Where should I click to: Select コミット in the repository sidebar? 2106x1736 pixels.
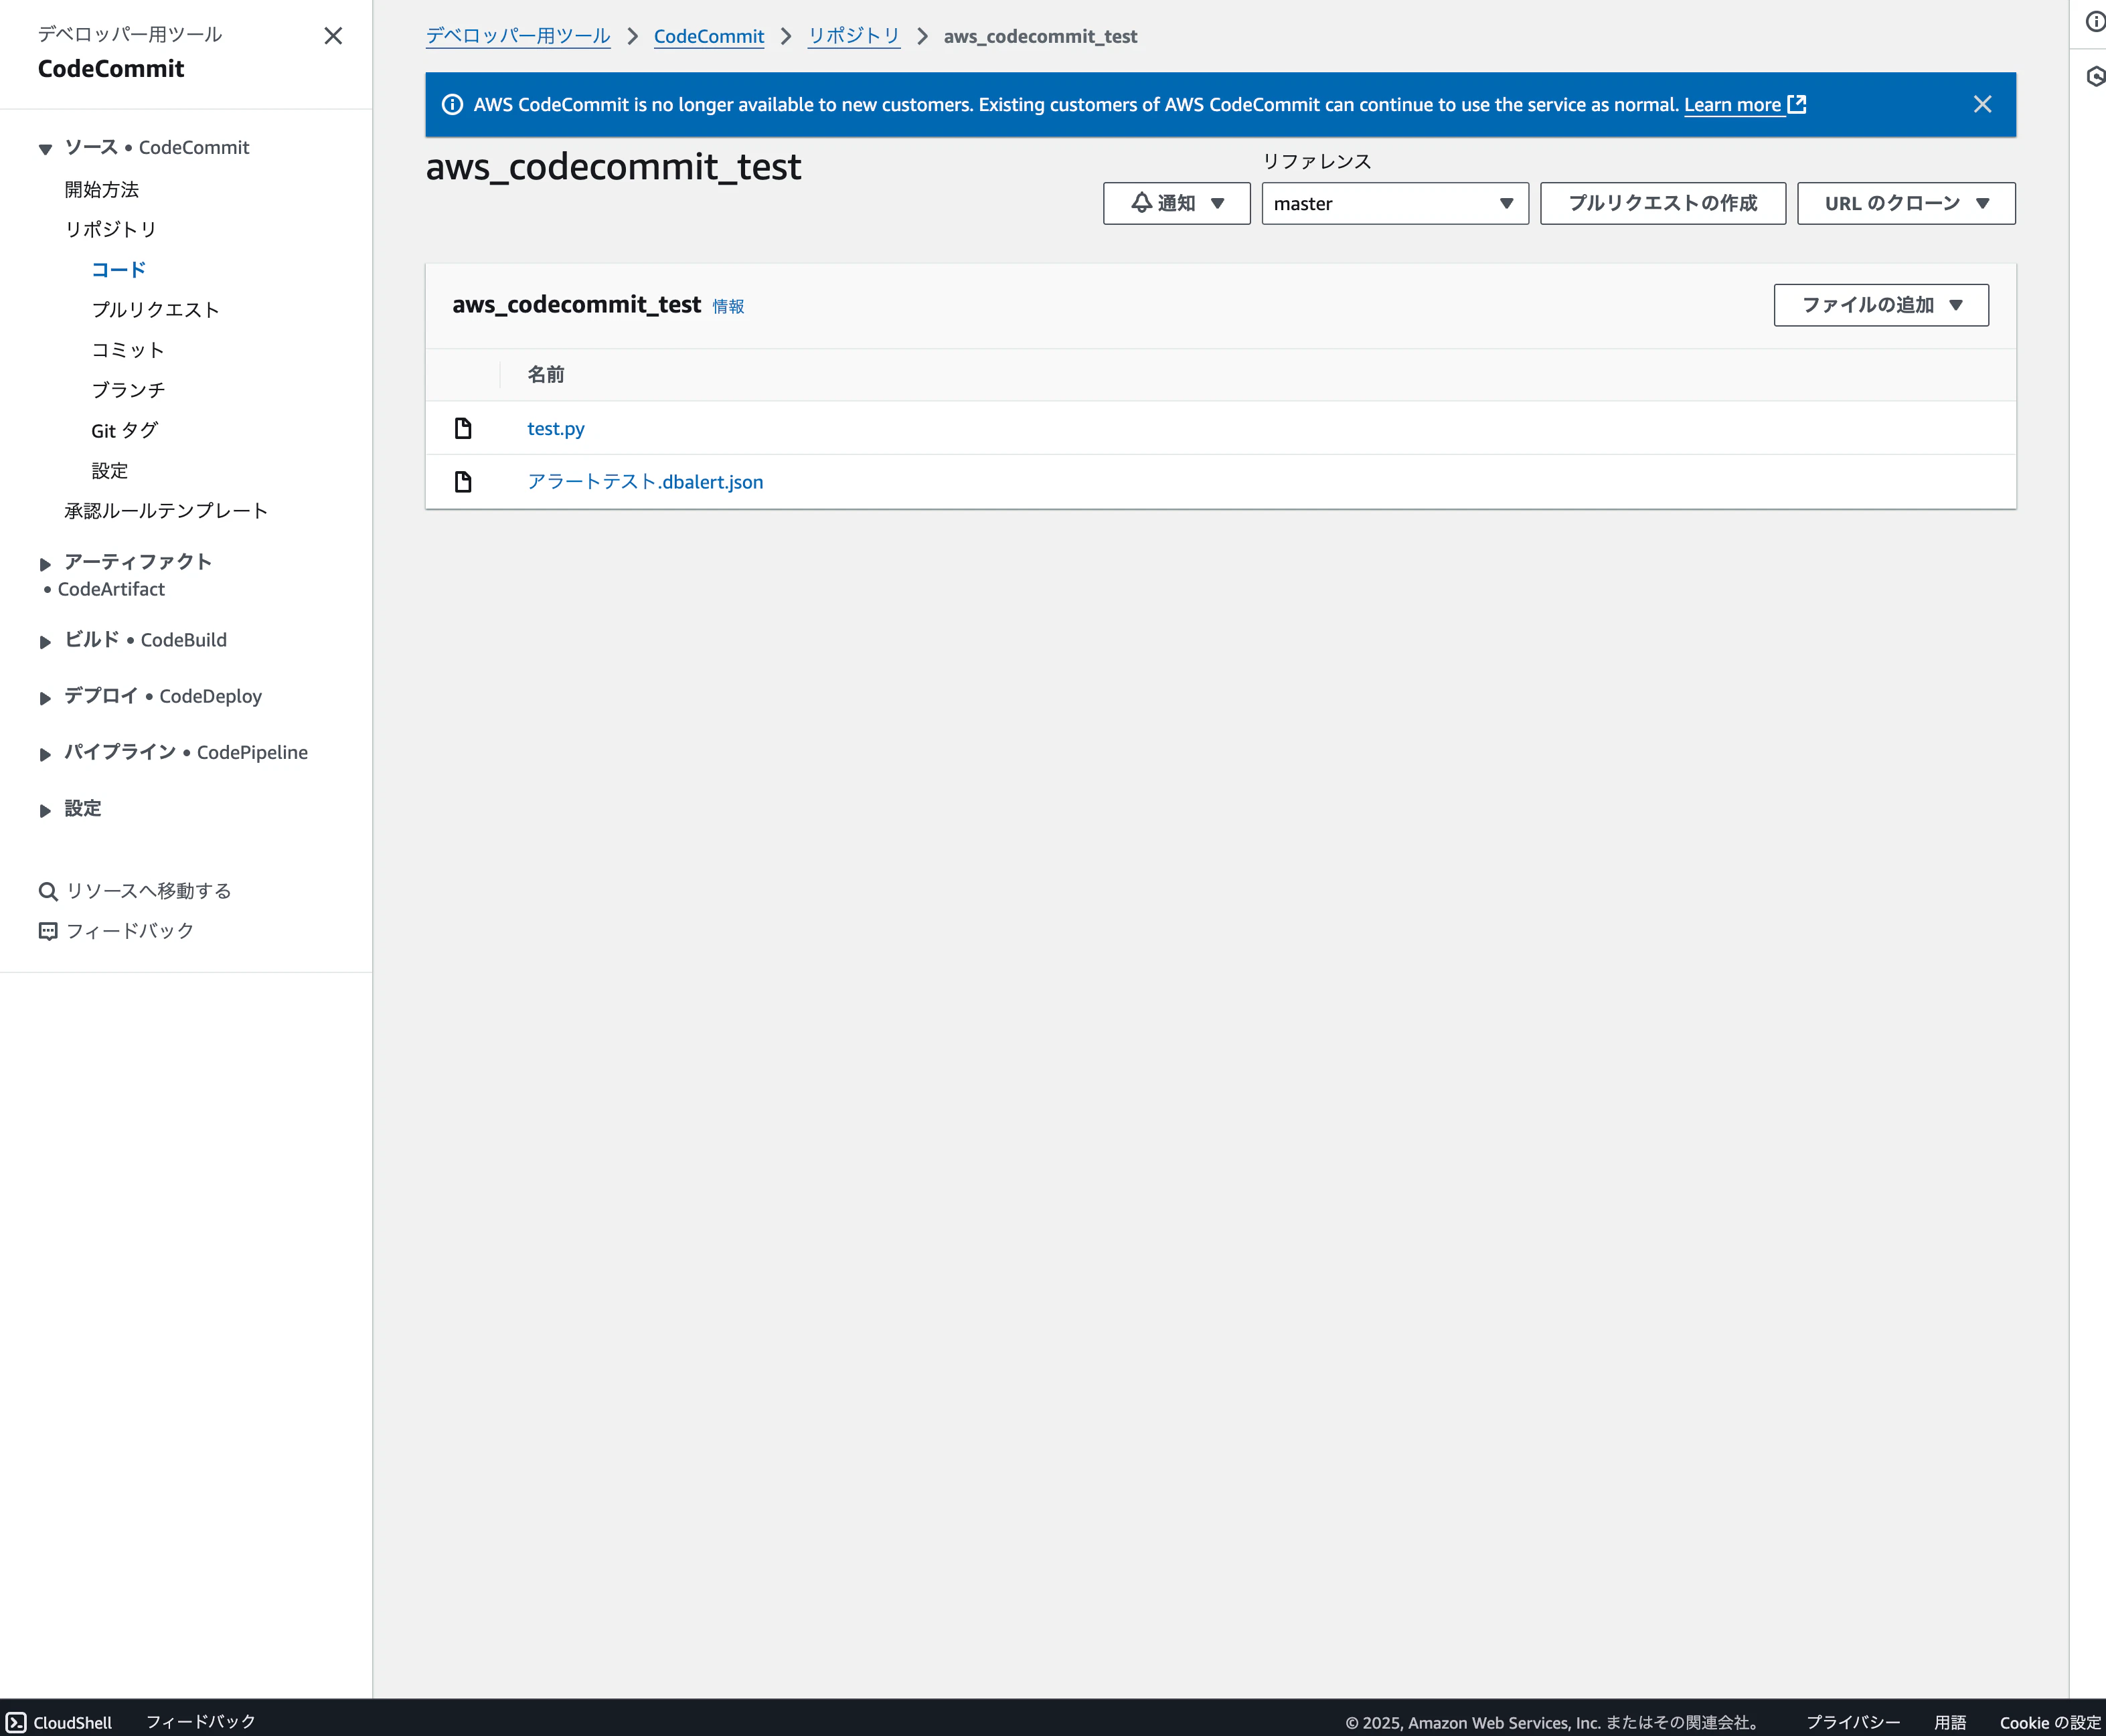128,350
